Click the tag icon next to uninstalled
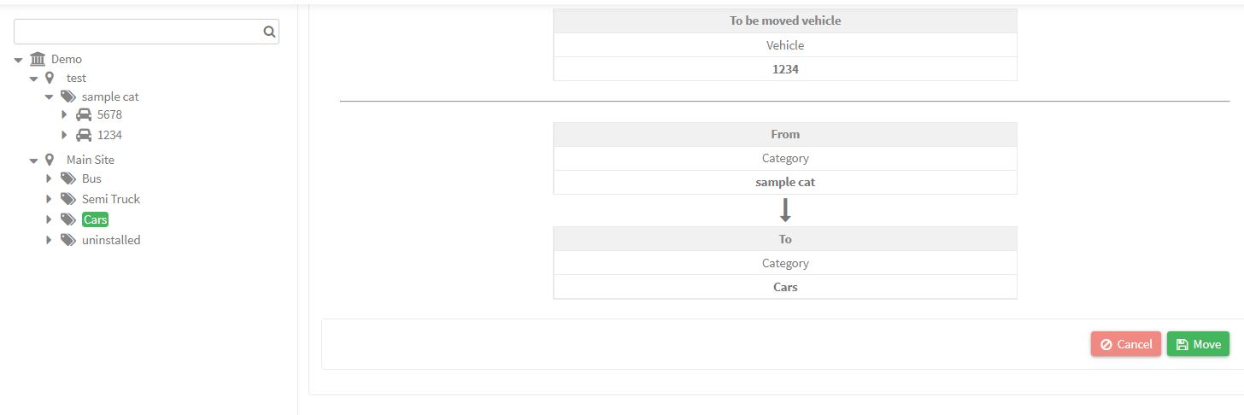Viewport: 1244px width, 415px height. [68, 240]
